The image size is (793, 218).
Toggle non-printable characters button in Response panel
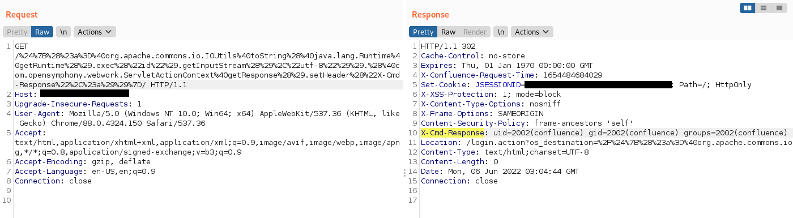(x=501, y=32)
